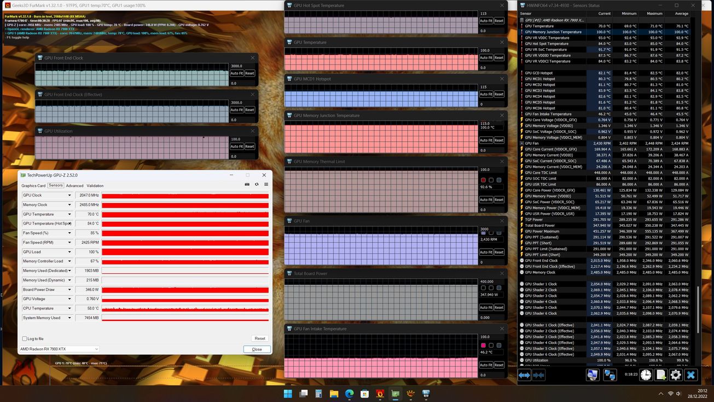This screenshot has width=714, height=402.
Task: Open Microsoft Edge from taskbar
Action: [349, 394]
